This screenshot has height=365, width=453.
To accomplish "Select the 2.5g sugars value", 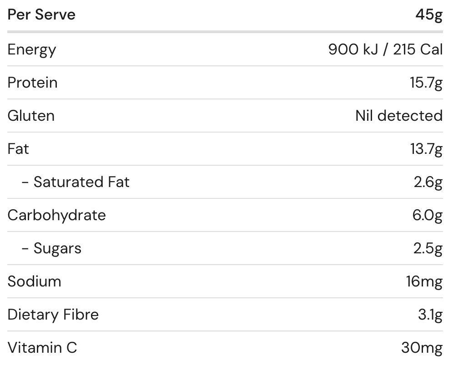I will click(x=428, y=248).
